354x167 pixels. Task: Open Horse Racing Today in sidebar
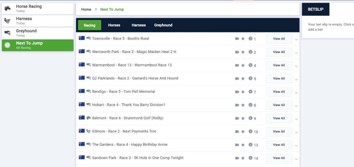[38, 9]
